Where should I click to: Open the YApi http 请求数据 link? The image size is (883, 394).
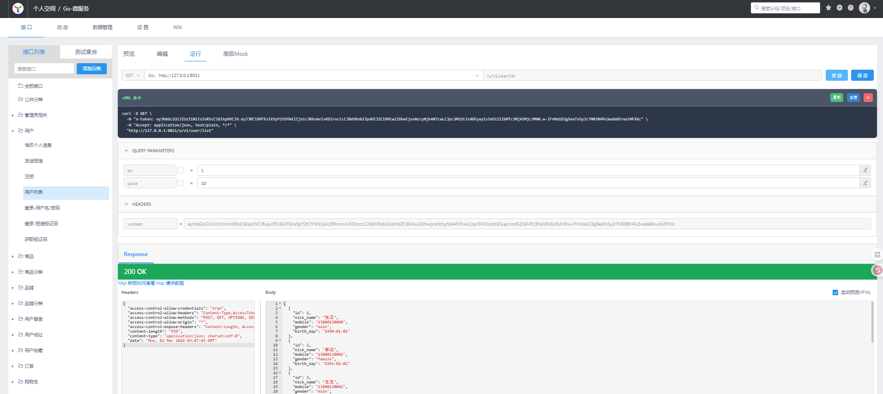(x=151, y=283)
